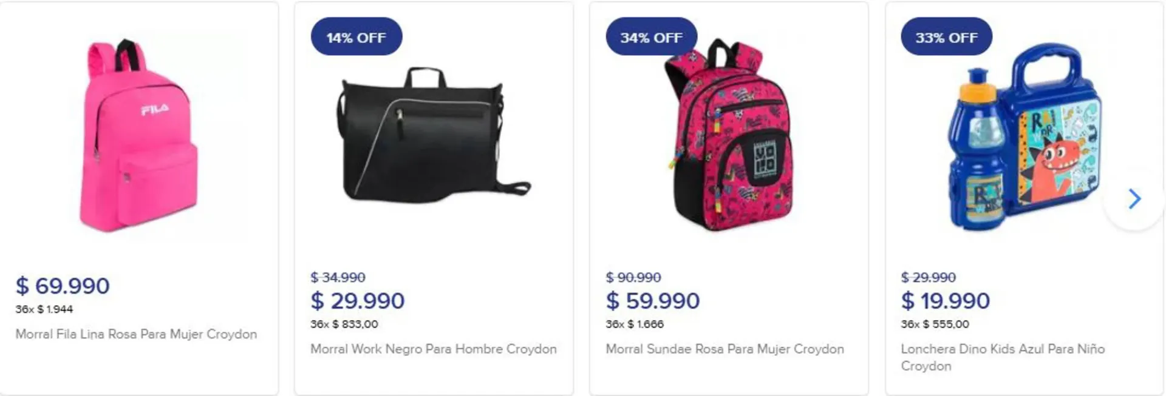Screen dimensions: 1166x396
Task: Open Morral Fila Lina Rosa product link
Action: click(136, 334)
